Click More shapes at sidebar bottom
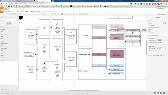The image size is (168, 95). tap(4, 90)
